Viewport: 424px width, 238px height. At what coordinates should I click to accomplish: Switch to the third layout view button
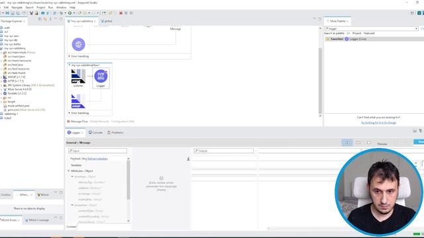tap(369, 143)
